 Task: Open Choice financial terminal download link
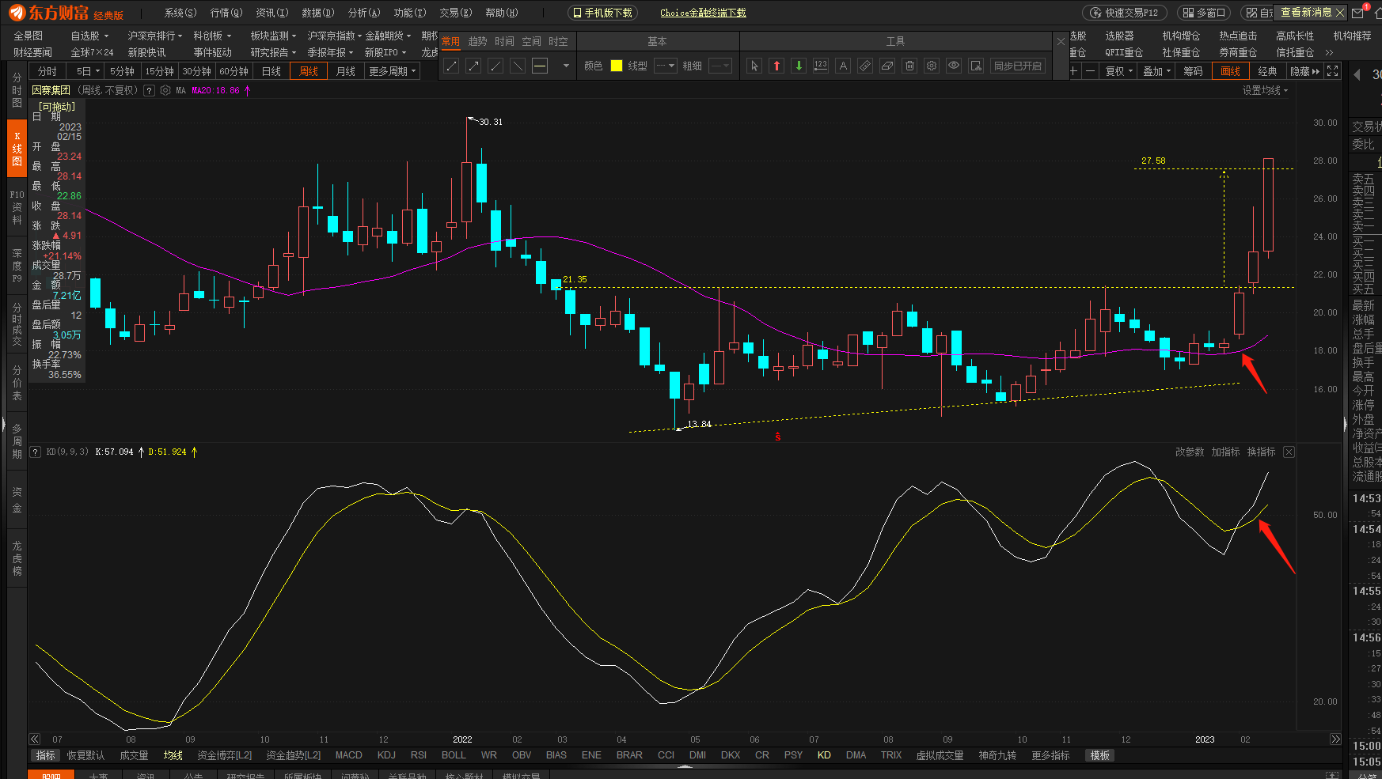click(703, 13)
